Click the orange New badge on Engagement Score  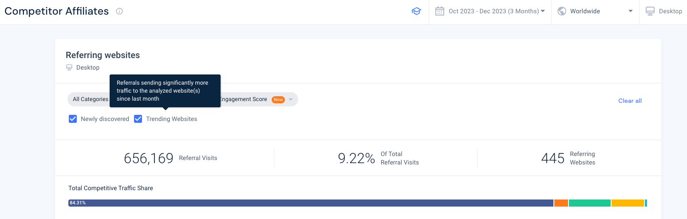(278, 100)
